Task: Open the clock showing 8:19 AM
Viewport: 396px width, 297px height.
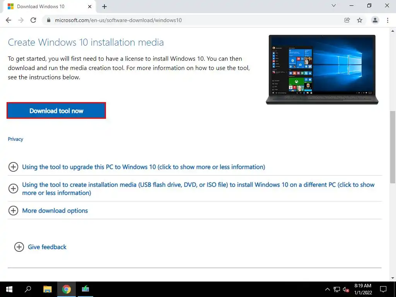Action: [363, 289]
